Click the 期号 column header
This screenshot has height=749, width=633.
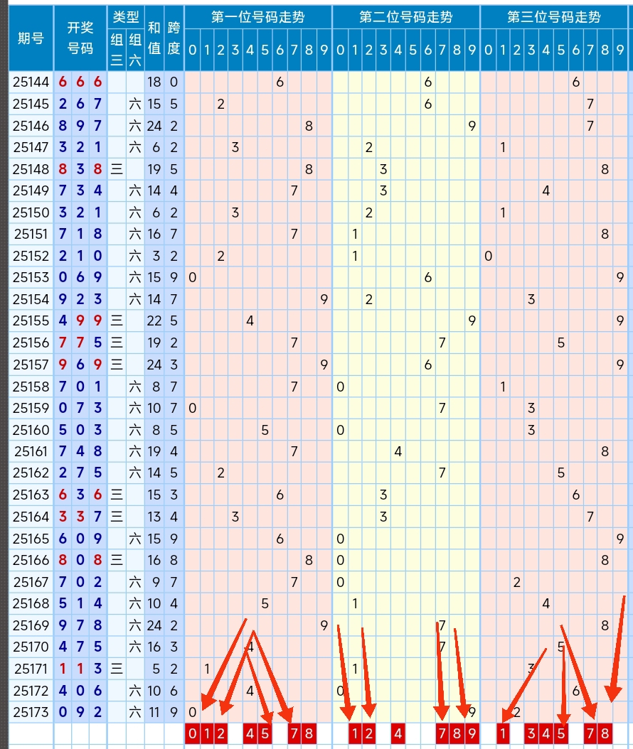tap(31, 38)
